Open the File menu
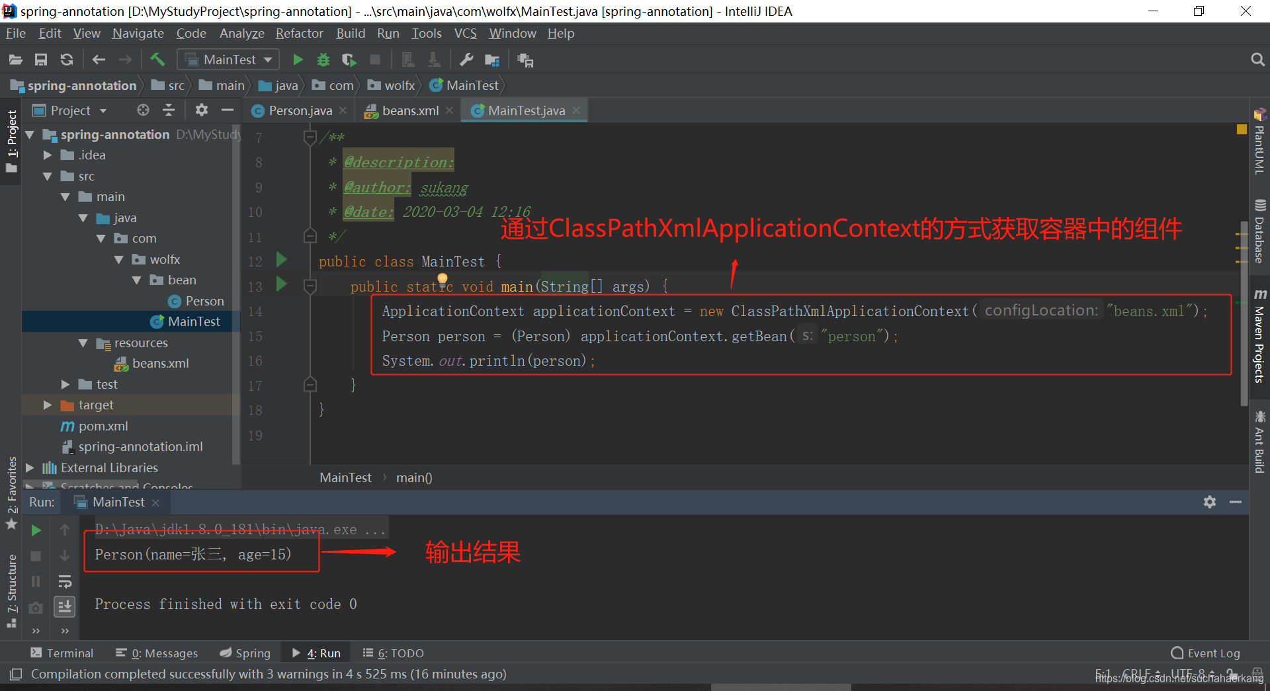This screenshot has height=691, width=1270. [16, 33]
